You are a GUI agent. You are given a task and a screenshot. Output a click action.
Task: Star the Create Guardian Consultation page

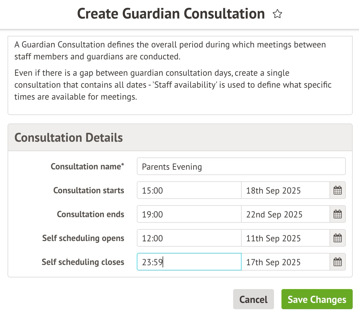pos(277,14)
